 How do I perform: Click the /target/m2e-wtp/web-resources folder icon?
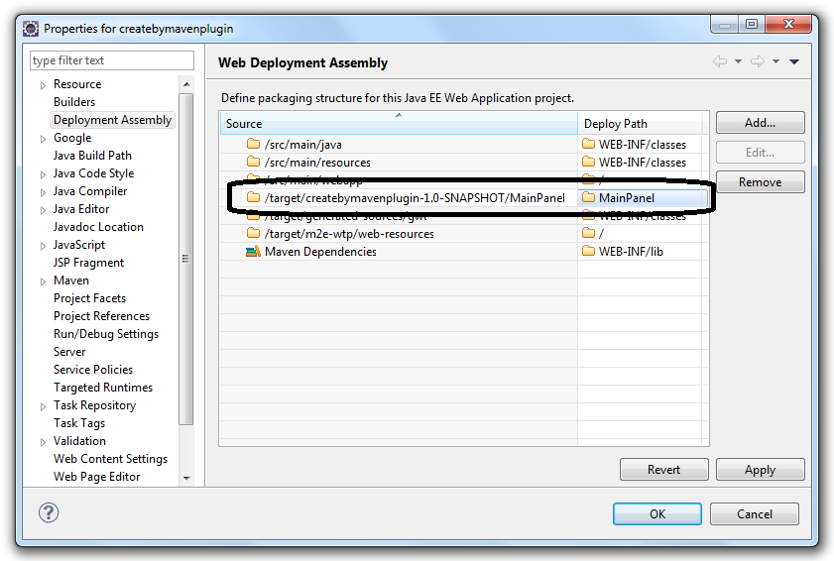click(253, 234)
